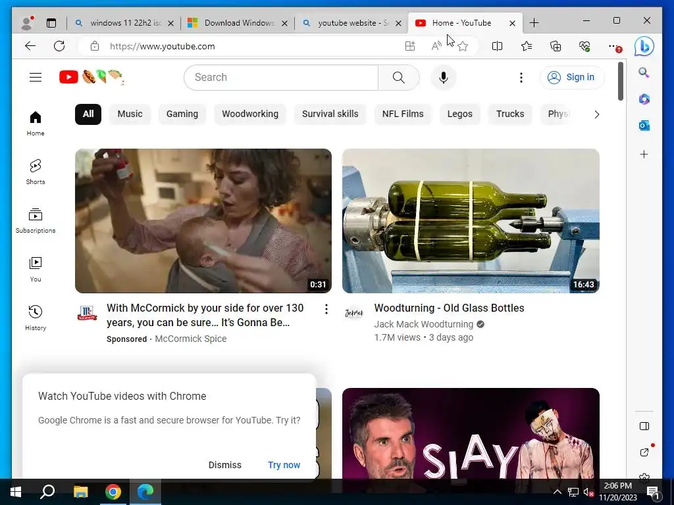Click in the YouTube search field
674x505 pixels.
pos(282,78)
